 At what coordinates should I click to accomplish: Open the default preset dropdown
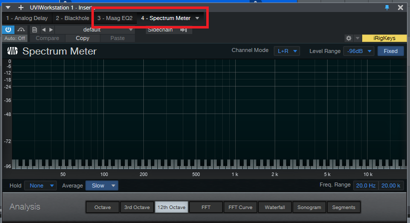[95, 29]
